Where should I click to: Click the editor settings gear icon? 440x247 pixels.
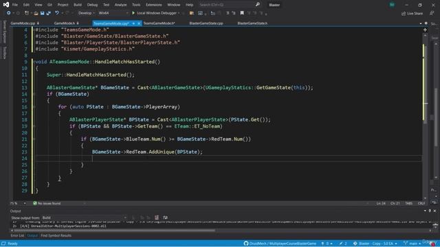point(426,23)
